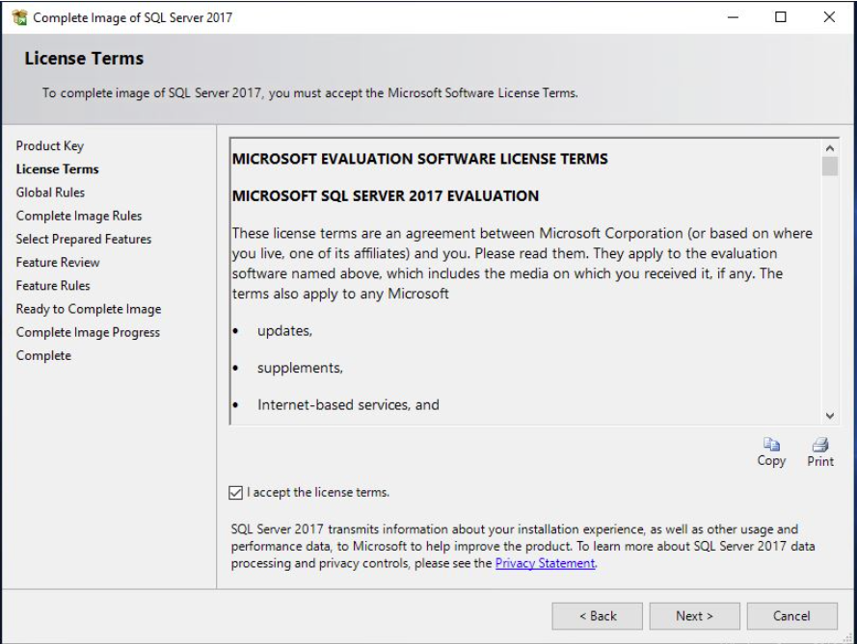Click the 'MICROSOFT EVALUATION SOFTWARE LICENSE TERMS' heading
The height and width of the screenshot is (644, 857).
coord(419,159)
